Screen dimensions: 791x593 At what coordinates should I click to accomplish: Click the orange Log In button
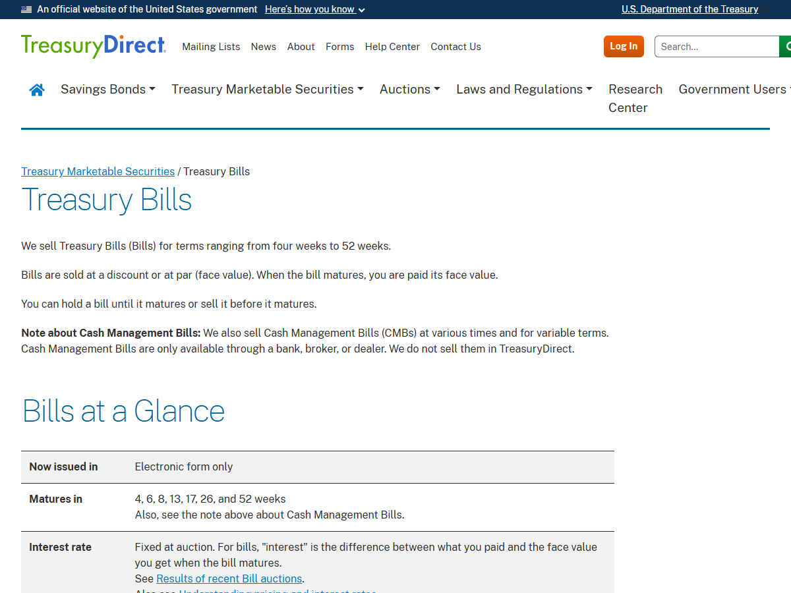pos(624,46)
